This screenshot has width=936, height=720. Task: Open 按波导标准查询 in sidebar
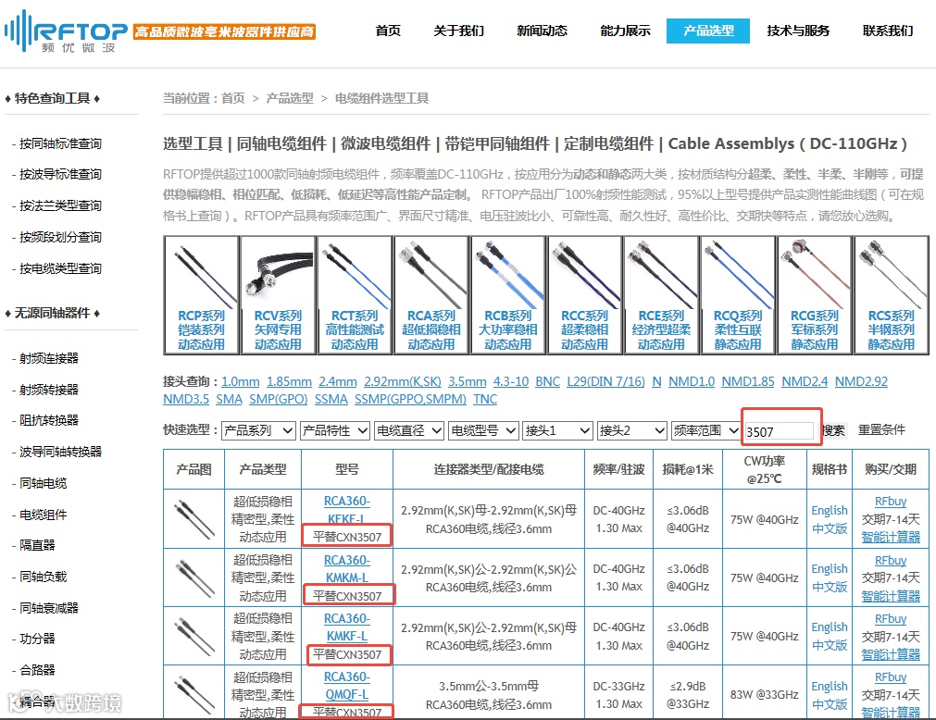pos(60,174)
